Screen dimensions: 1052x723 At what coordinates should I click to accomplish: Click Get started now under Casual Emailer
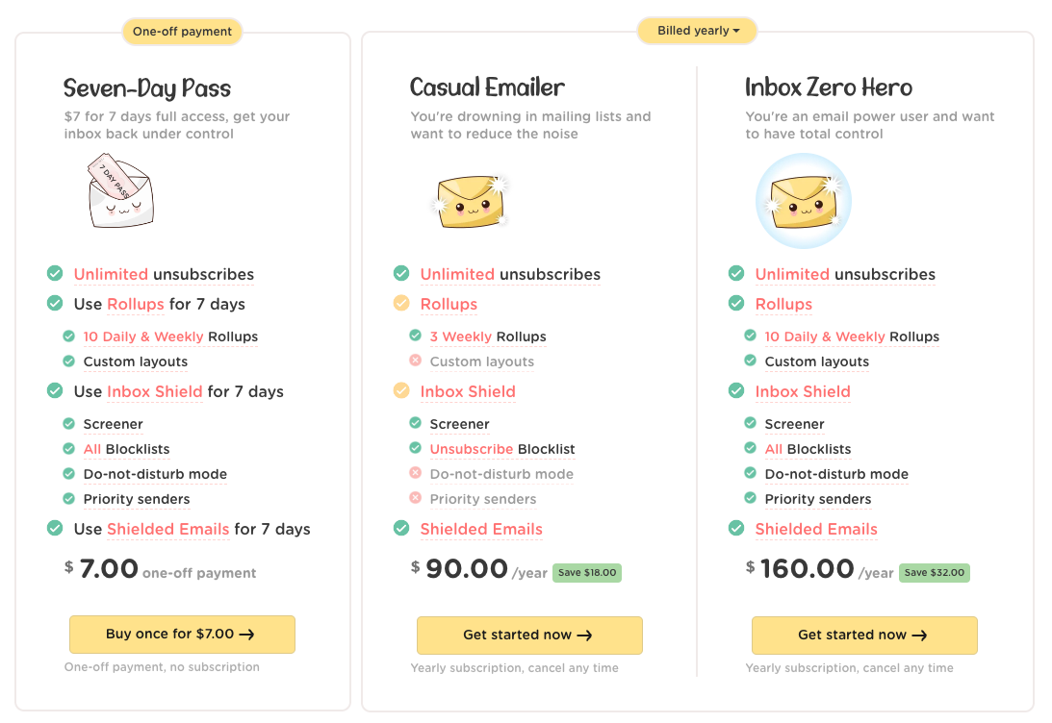(528, 635)
